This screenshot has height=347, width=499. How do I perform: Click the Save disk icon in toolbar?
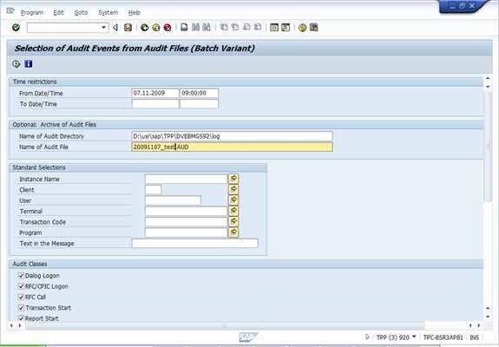(128, 28)
